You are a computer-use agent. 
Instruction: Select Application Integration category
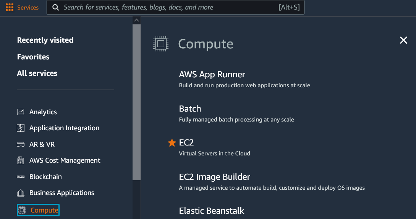65,128
